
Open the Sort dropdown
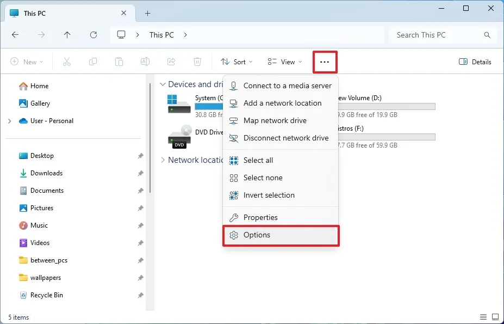[x=237, y=62]
